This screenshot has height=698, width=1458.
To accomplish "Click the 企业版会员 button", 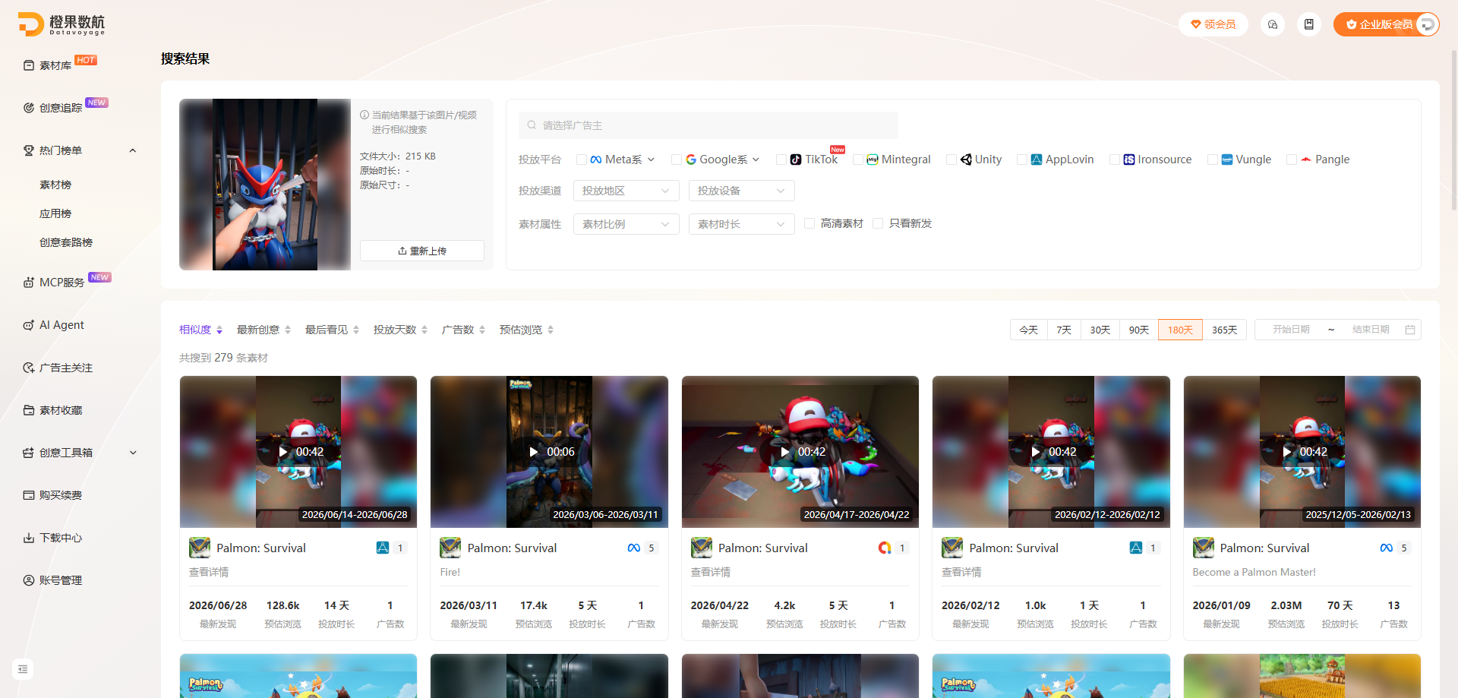I will tap(1386, 24).
